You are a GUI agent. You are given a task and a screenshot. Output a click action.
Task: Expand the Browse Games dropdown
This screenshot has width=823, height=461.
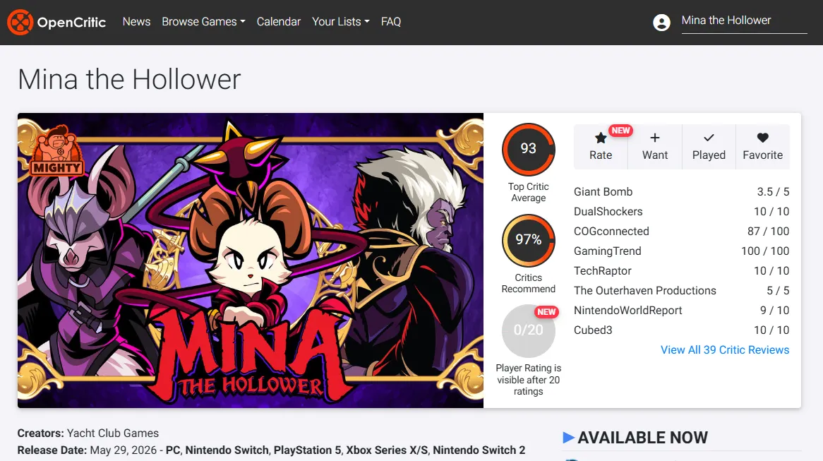(204, 21)
